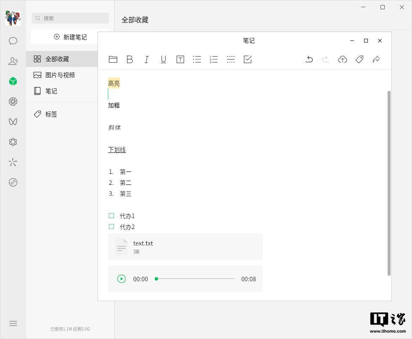
Task: Click the 搜索 search field
Action: tap(70, 18)
